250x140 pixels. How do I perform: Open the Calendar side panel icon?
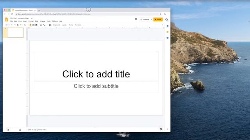[168, 26]
